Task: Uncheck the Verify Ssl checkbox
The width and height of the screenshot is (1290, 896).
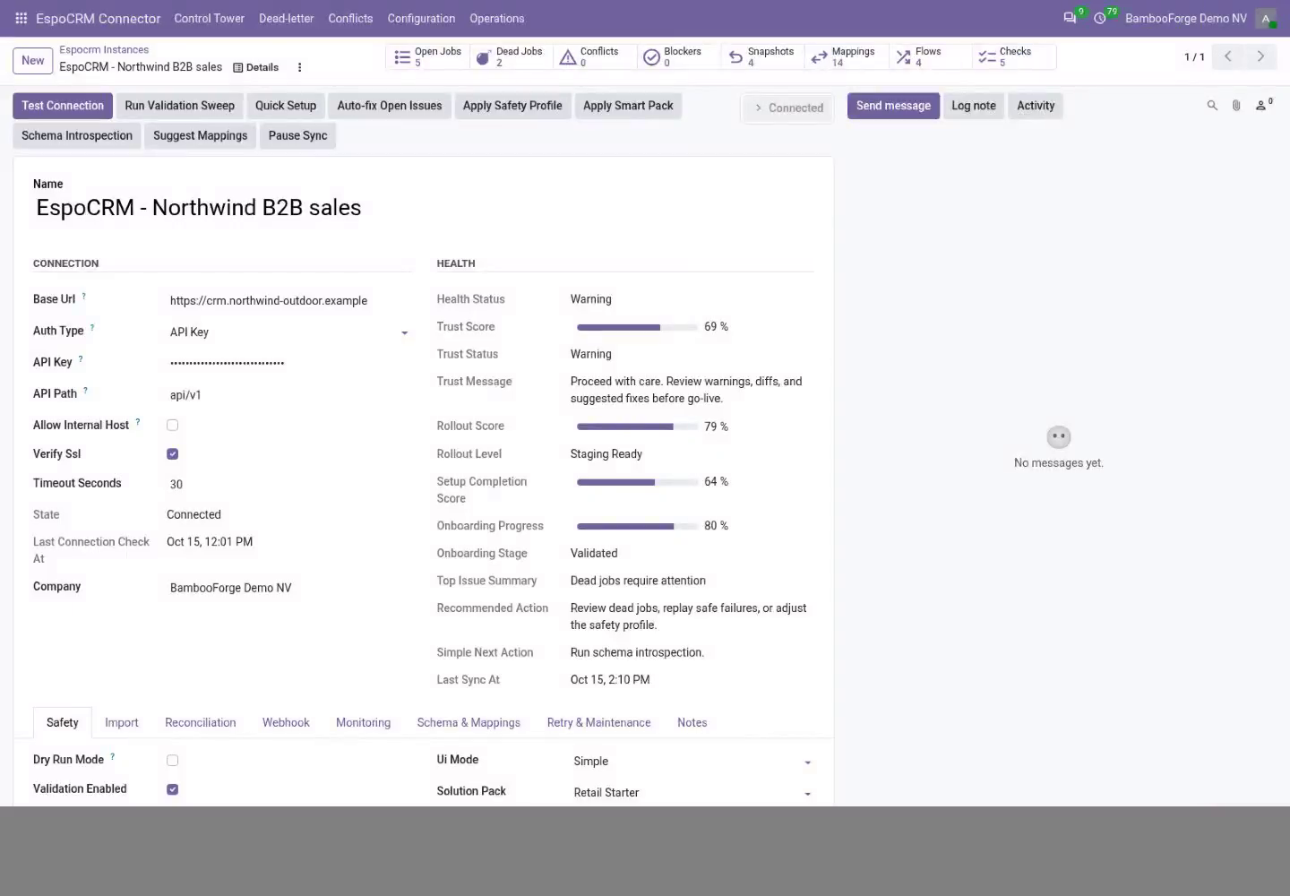Action: [173, 454]
